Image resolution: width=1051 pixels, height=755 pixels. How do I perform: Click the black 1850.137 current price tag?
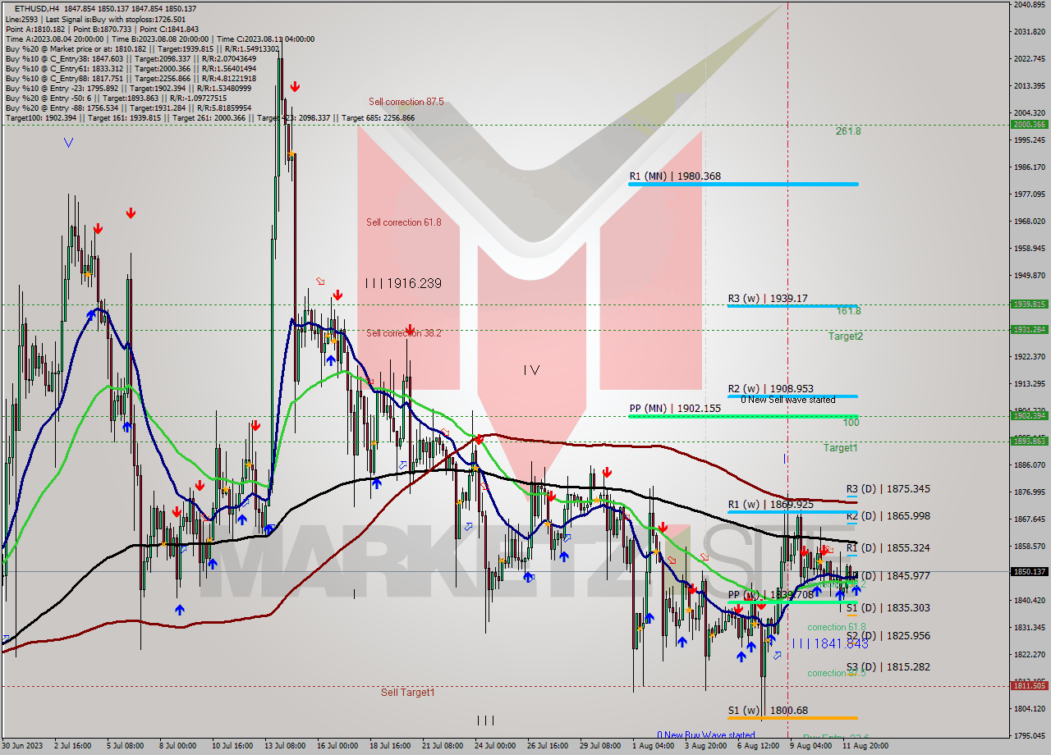click(x=1029, y=571)
